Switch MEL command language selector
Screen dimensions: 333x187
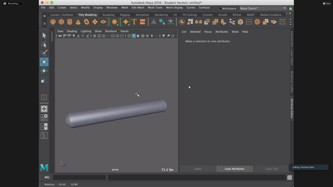47,178
